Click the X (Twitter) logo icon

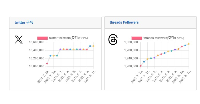(19, 39)
